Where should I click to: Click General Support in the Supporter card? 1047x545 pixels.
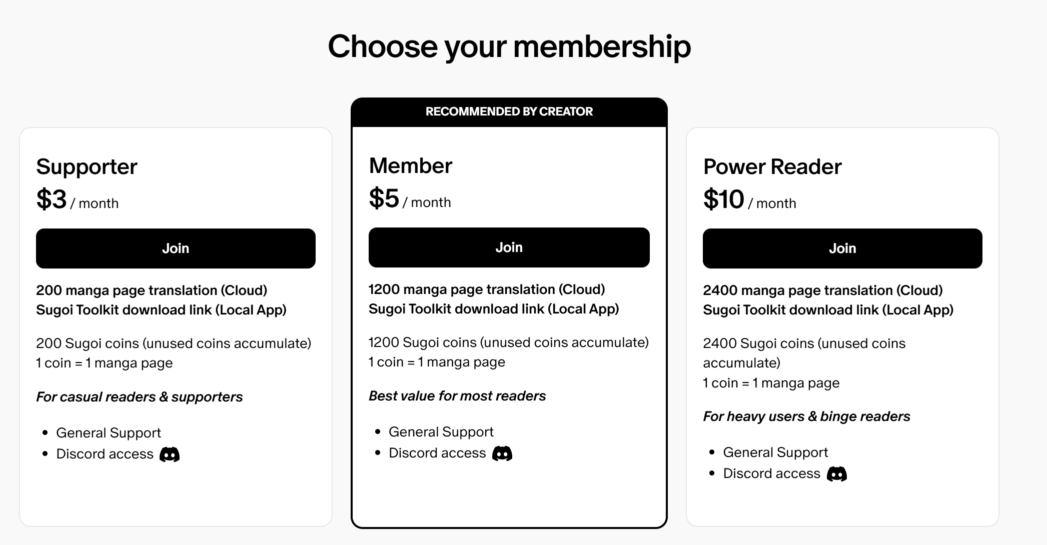(x=108, y=432)
